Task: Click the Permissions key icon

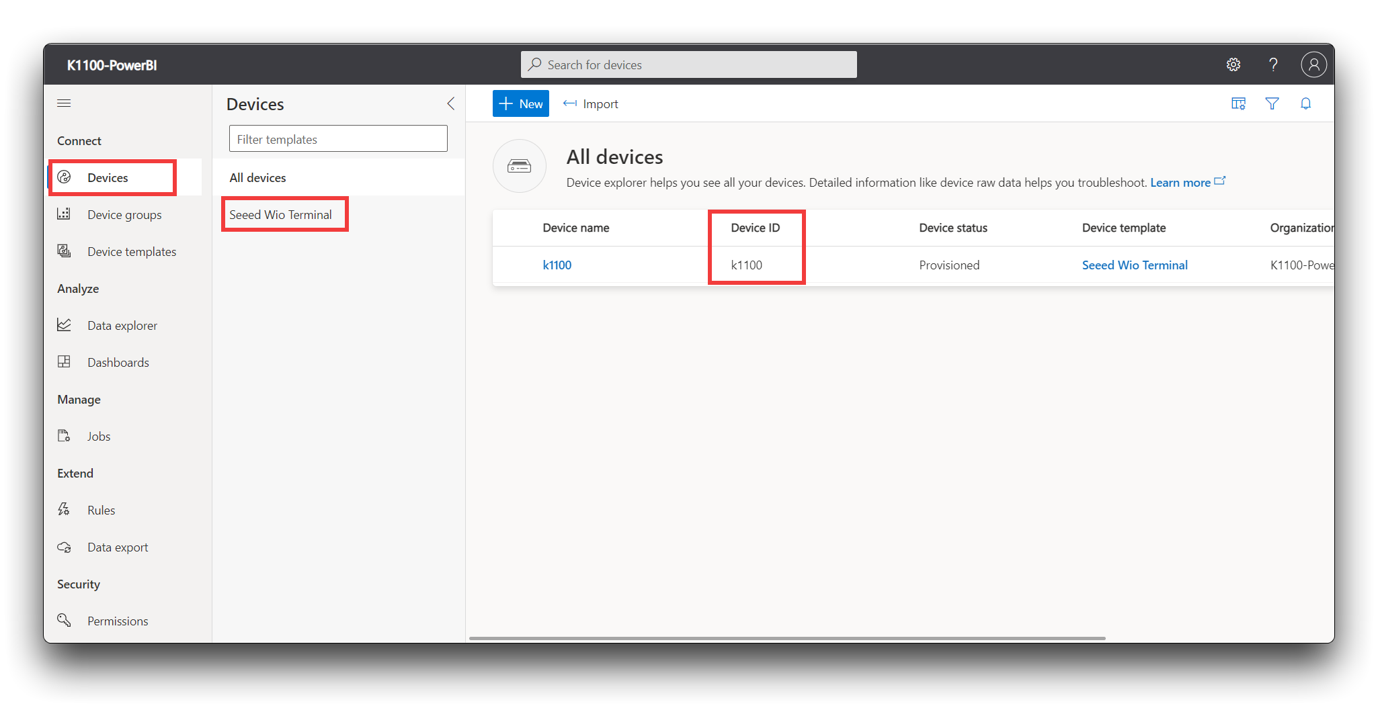Action: click(65, 621)
